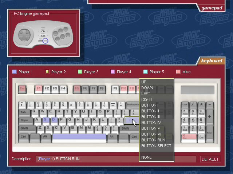Select the Misc red color swatch

178,72
